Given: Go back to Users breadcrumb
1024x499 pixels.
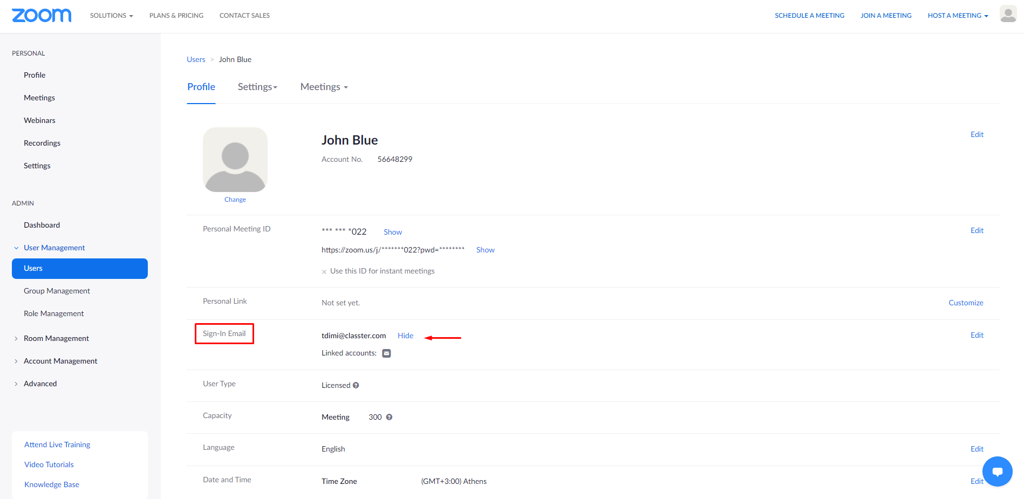Looking at the screenshot, I should pos(196,59).
